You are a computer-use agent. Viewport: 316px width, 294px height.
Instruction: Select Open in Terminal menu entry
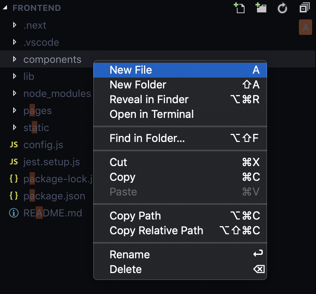151,114
